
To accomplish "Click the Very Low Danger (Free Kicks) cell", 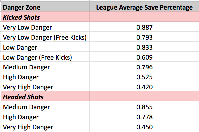I will 45,37.
